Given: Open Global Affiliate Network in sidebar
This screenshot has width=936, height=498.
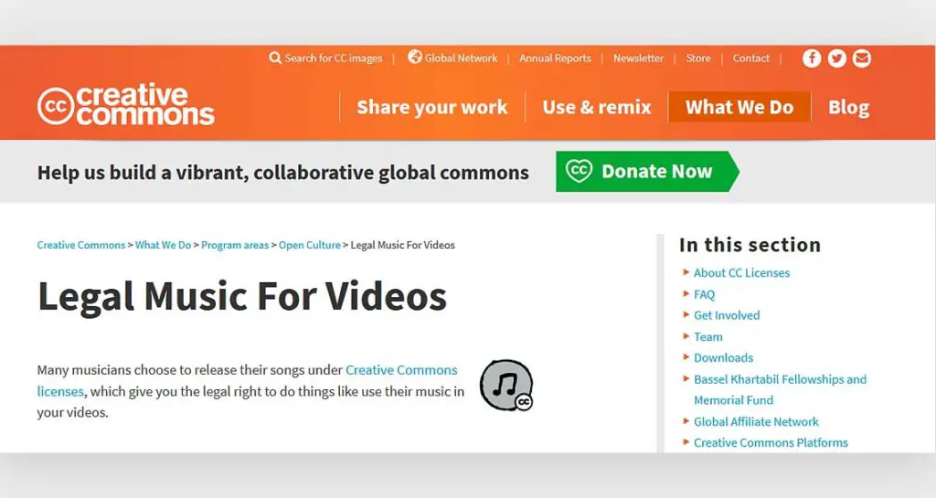Looking at the screenshot, I should [756, 421].
